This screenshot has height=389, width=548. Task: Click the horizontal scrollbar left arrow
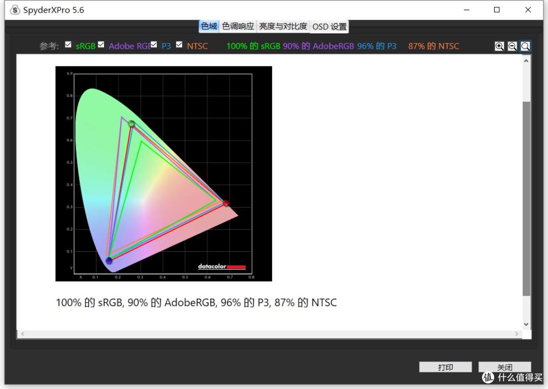click(x=23, y=334)
